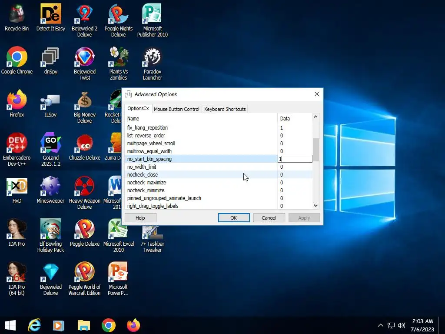The image size is (445, 334).
Task: Select the IDA Pro (64-bit) icon
Action: [17, 279]
